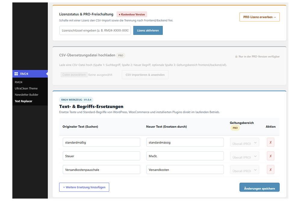
Task: Click the RM24 WERKZEUG - V1.0.4 badge
Action: pyautogui.click(x=76, y=100)
